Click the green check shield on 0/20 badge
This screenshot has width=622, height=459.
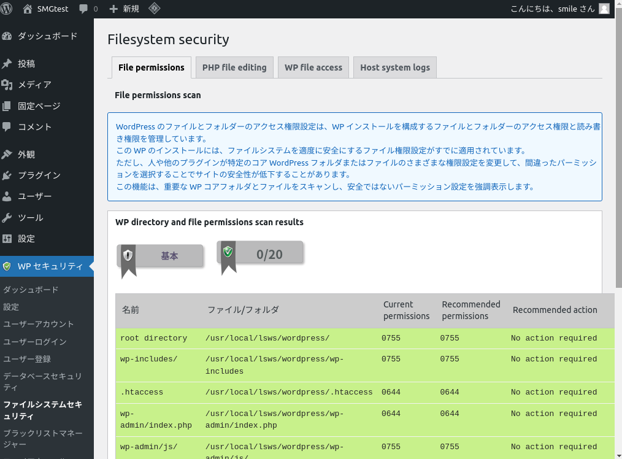pos(228,252)
